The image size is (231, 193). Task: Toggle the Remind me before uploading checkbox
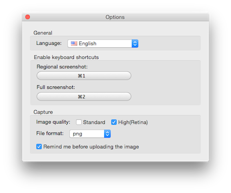pos(39,147)
